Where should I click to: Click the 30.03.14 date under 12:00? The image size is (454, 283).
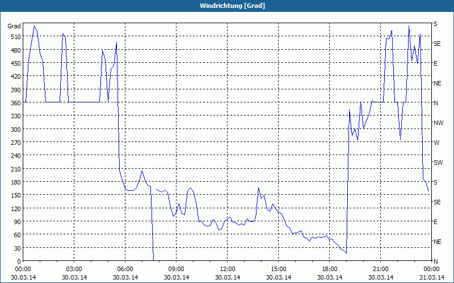[x=228, y=277]
